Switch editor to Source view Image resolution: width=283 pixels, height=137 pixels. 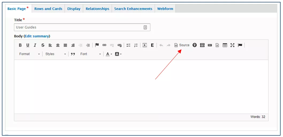tap(182, 45)
